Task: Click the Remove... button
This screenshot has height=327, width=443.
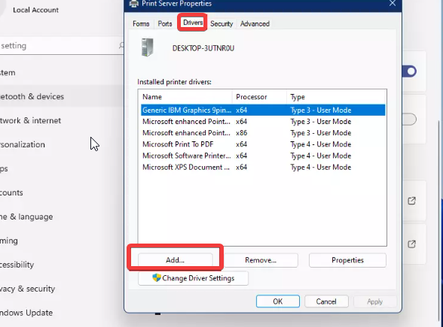Action: point(261,260)
